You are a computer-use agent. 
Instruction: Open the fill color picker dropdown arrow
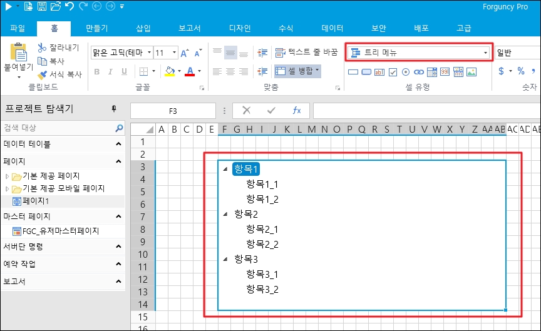pos(180,71)
